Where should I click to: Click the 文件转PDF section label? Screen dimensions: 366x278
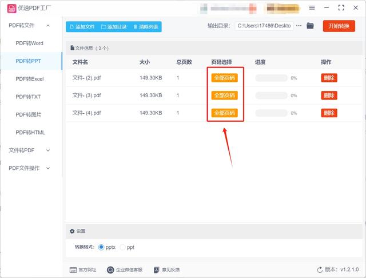22,150
